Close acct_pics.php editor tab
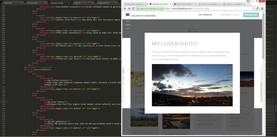This screenshot has height=137, width=277. (x=45, y=3)
